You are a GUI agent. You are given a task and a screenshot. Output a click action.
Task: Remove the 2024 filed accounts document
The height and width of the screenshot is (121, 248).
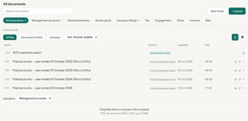click(243, 79)
